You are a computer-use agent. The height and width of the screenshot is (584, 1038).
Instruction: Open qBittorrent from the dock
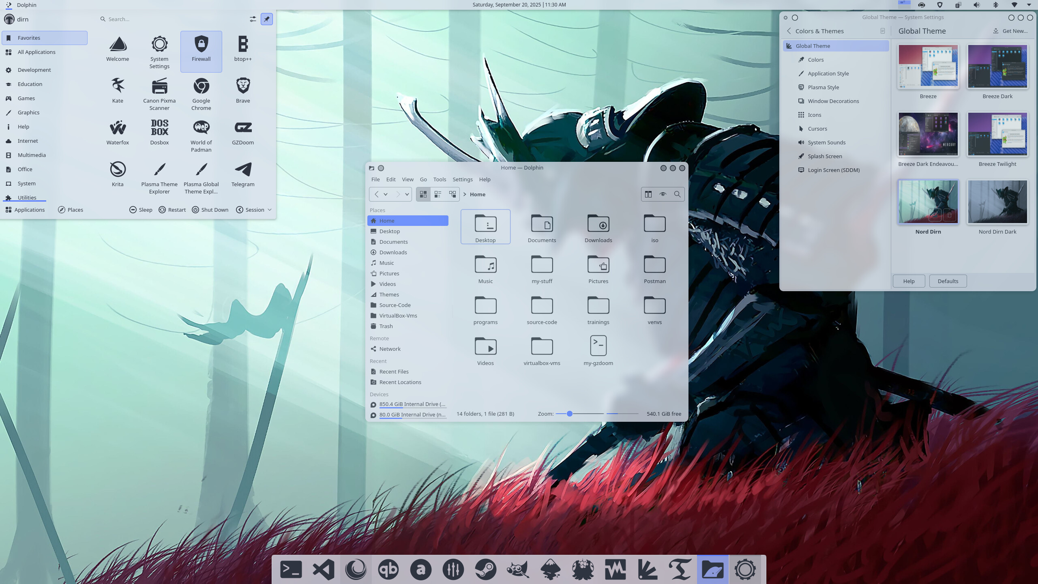point(388,569)
